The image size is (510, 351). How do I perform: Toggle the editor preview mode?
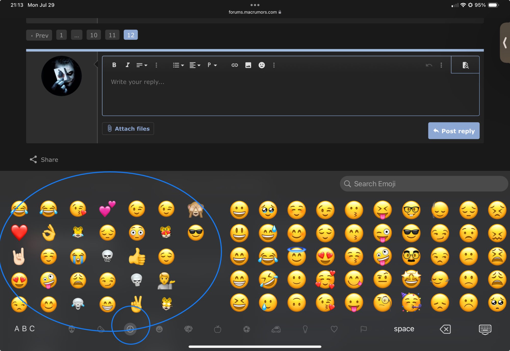pyautogui.click(x=465, y=65)
